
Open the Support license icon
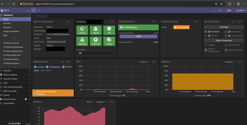coord(82,30)
